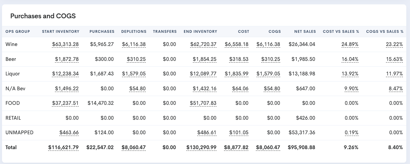
Task: Open Wine start inventory $63,313.28 link
Action: (x=65, y=44)
